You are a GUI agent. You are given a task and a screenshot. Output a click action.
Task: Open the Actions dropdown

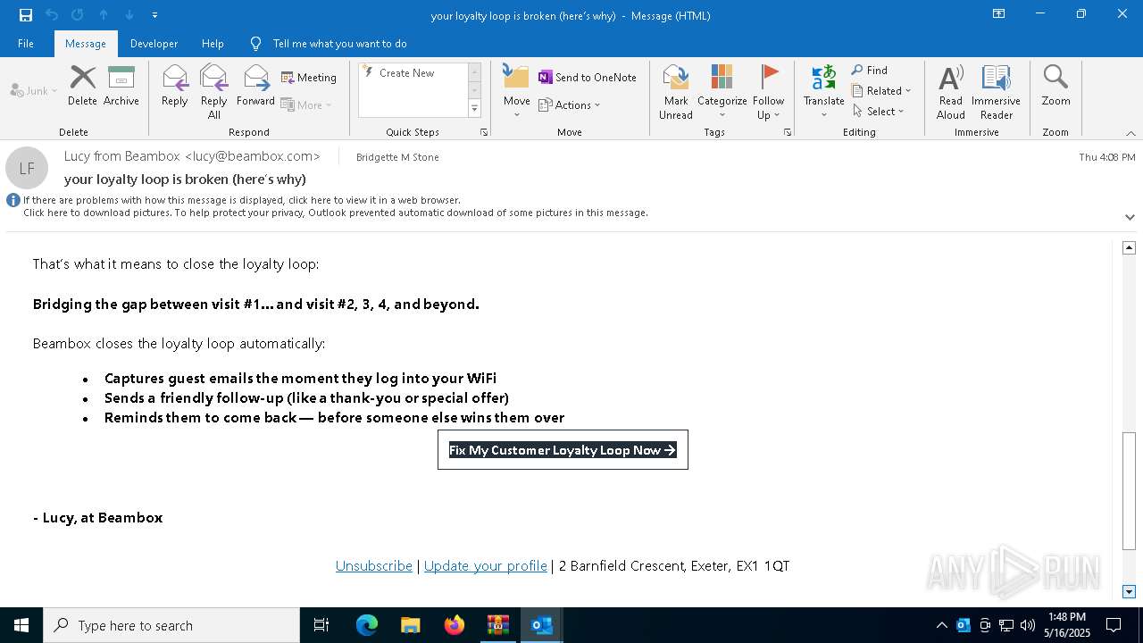pyautogui.click(x=570, y=104)
